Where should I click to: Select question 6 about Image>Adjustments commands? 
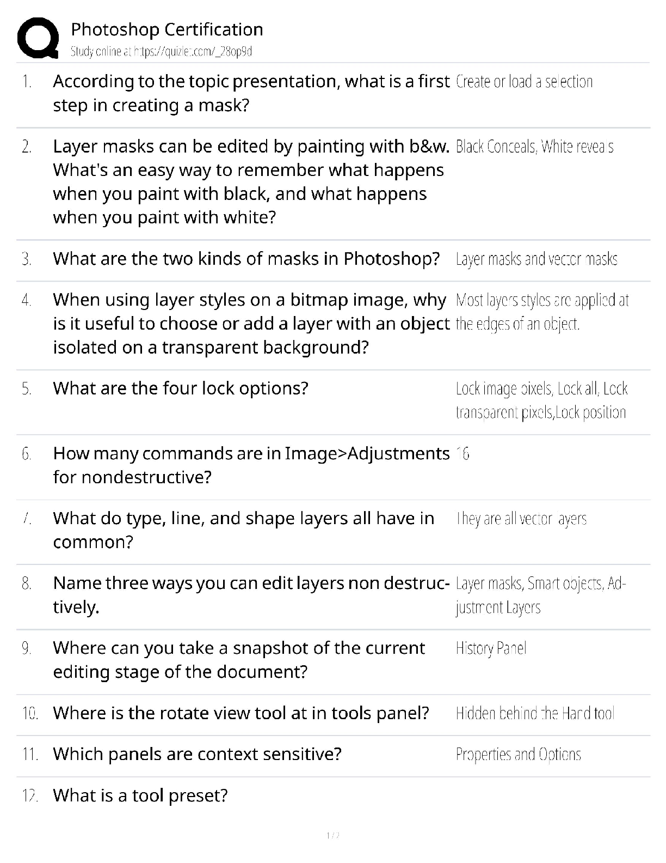(251, 465)
